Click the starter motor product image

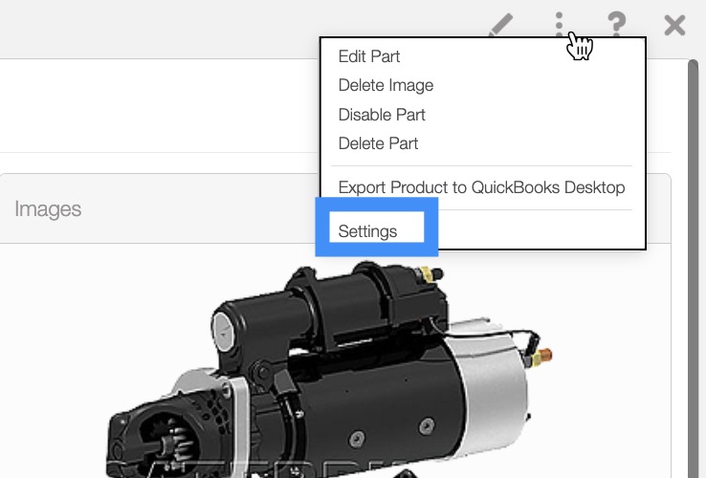(x=325, y=373)
